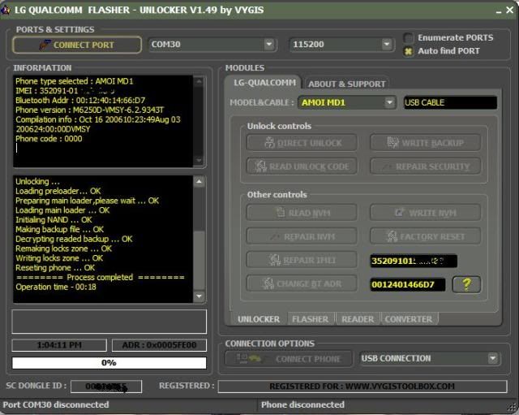Click the 'Operation time - 00:18' log line
Image resolution: width=519 pixels, height=415 pixels.
coord(56,287)
